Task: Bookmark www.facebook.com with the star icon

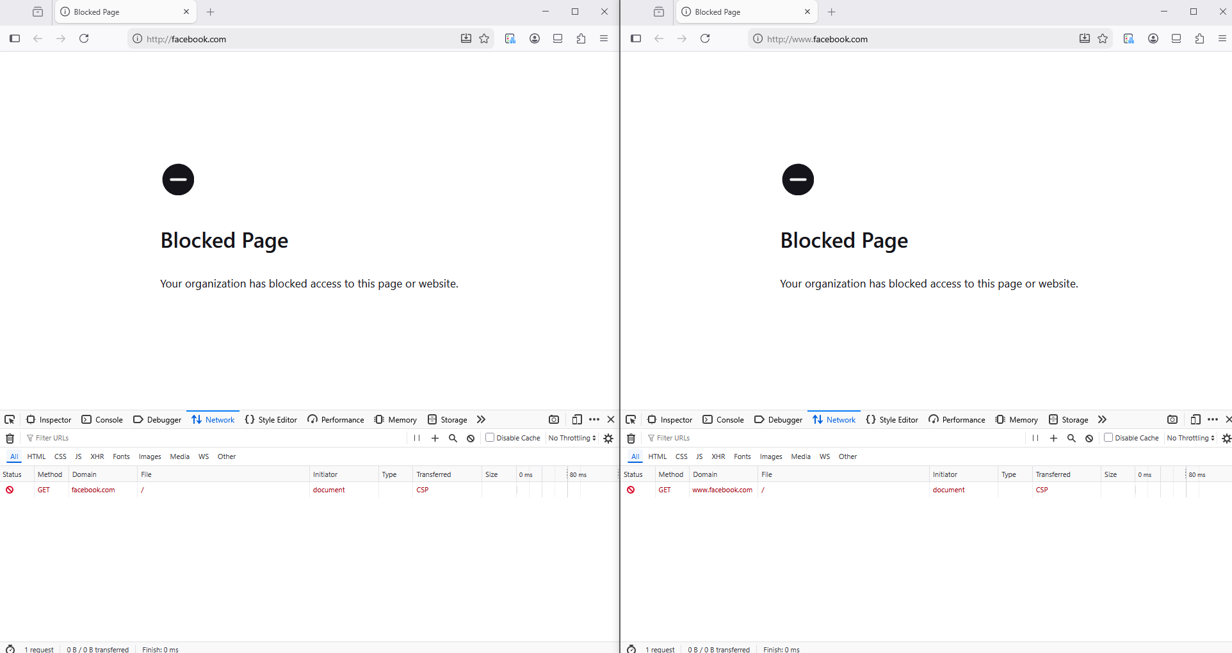Action: [x=1103, y=38]
